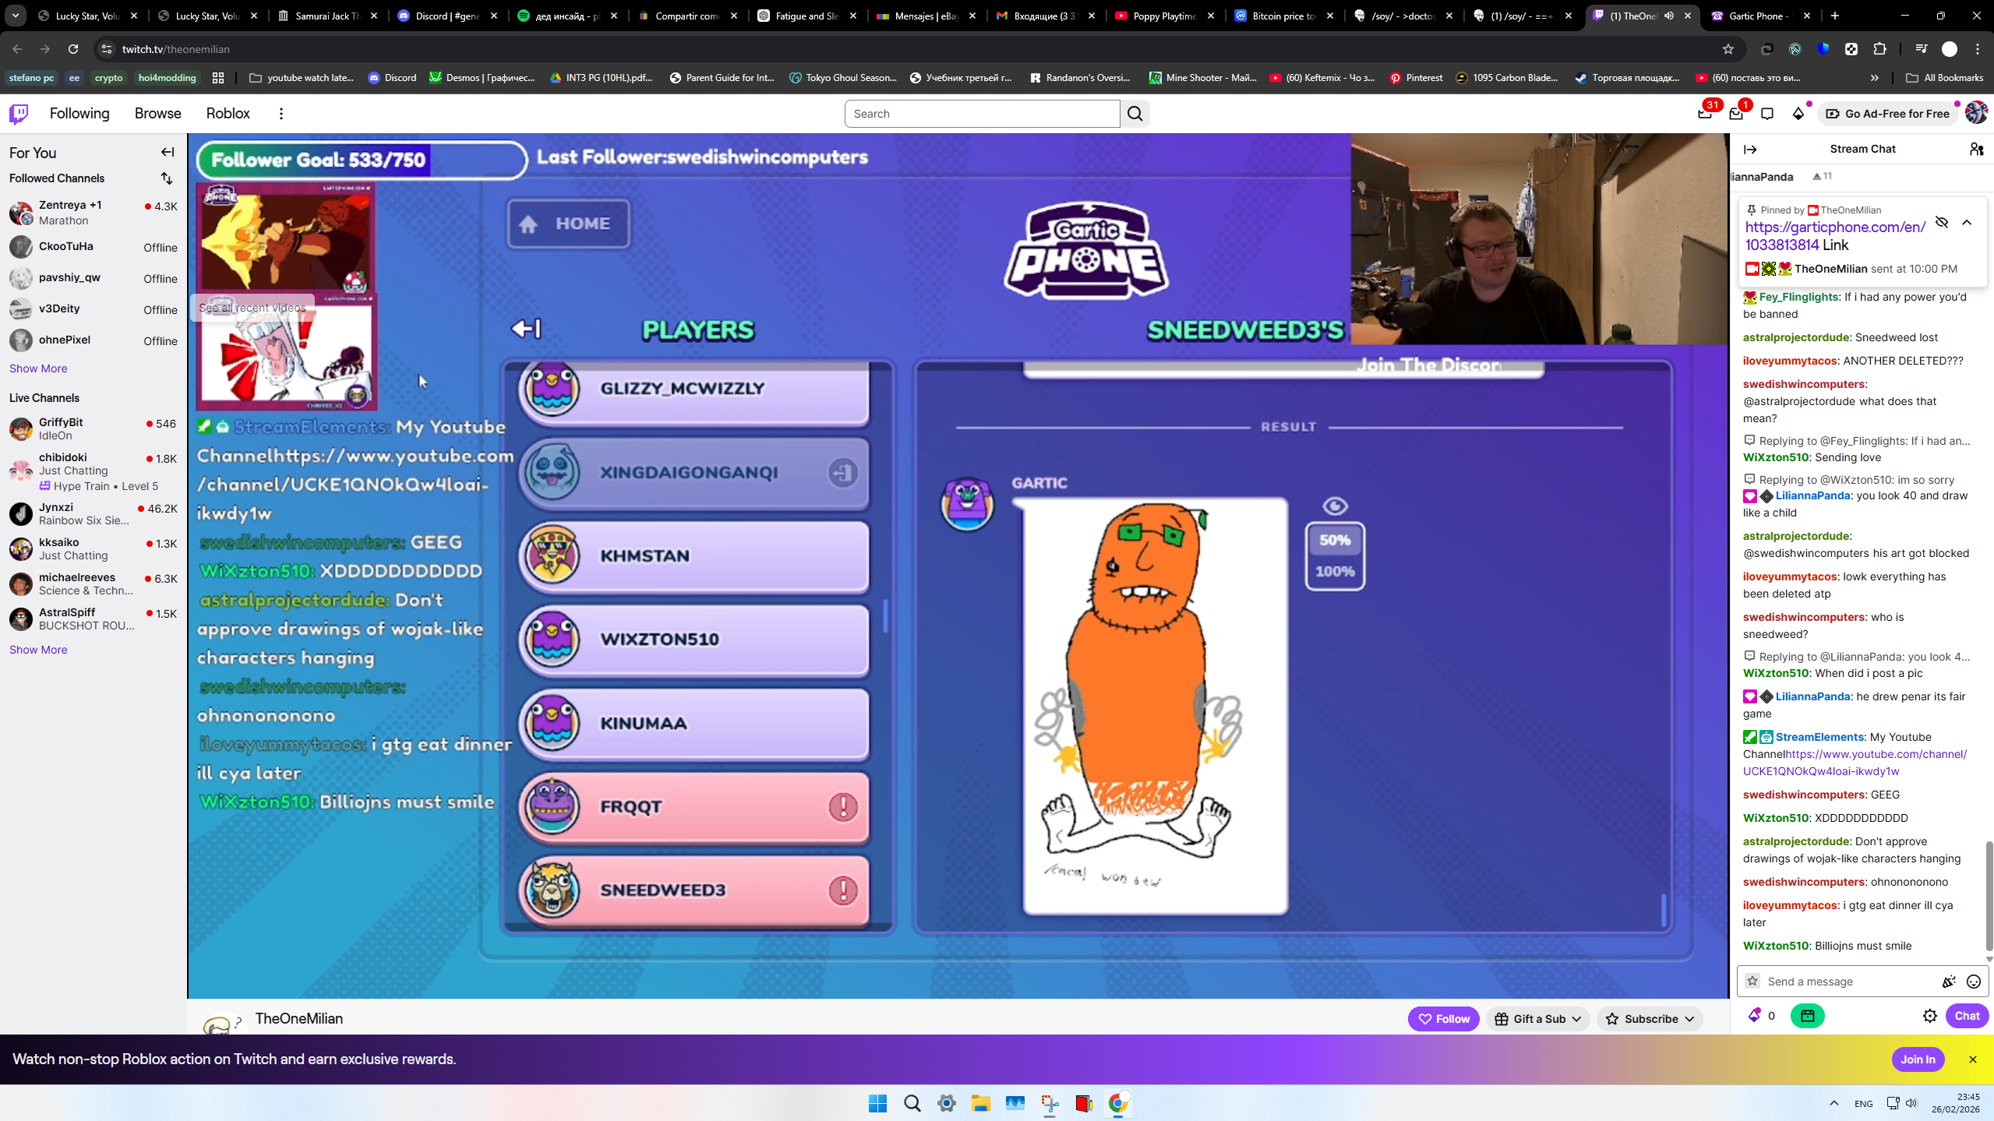The width and height of the screenshot is (1994, 1121).
Task: Collapse the For You sidebar
Action: click(x=168, y=153)
